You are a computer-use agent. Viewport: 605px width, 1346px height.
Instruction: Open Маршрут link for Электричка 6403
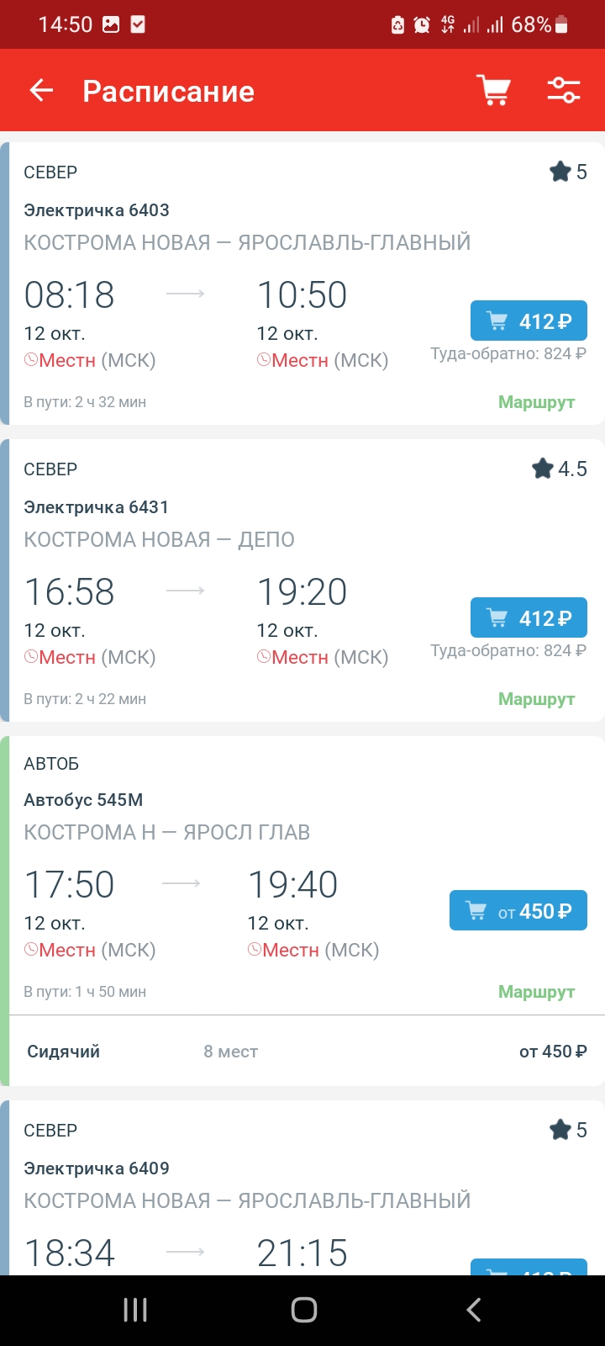click(x=536, y=402)
